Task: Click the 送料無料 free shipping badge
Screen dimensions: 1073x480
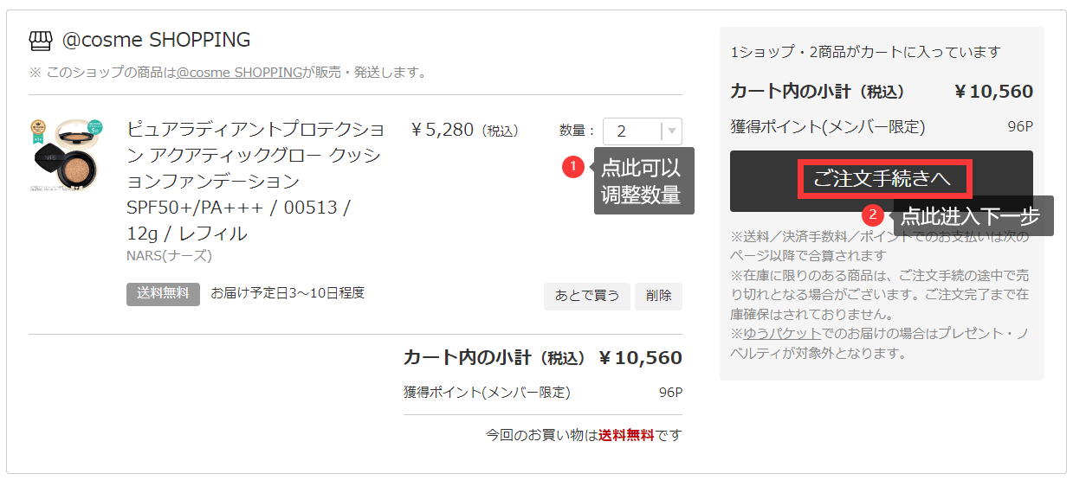Action: 163,293
